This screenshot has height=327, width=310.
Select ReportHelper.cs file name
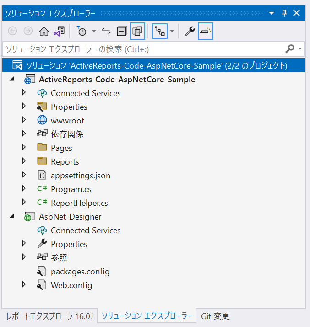point(79,203)
